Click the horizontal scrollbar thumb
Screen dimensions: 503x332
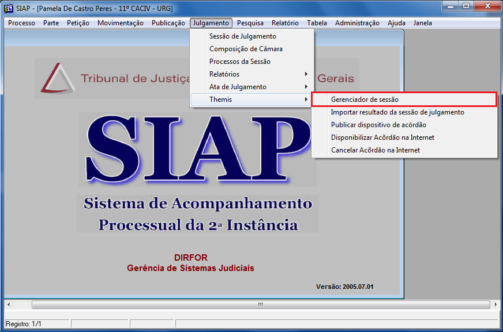pos(261,304)
